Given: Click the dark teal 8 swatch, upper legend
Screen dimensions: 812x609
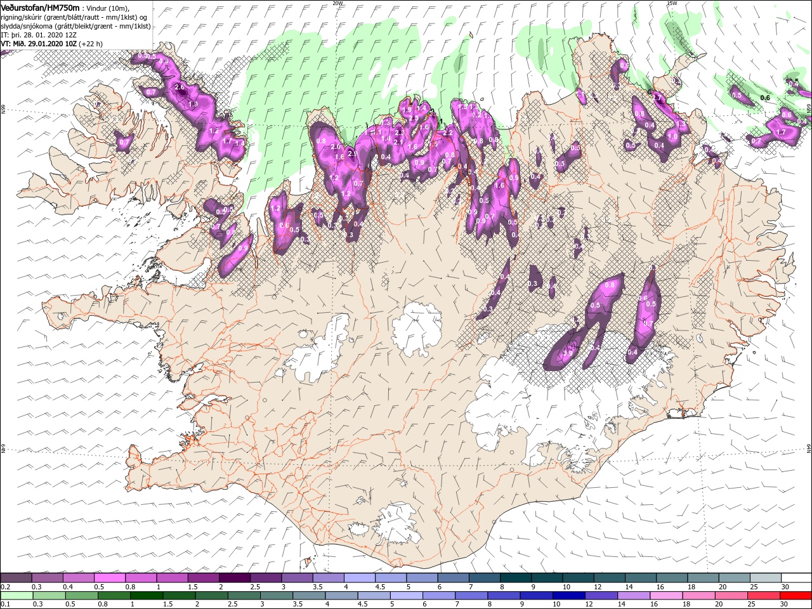Looking at the screenshot, I should pos(516,578).
